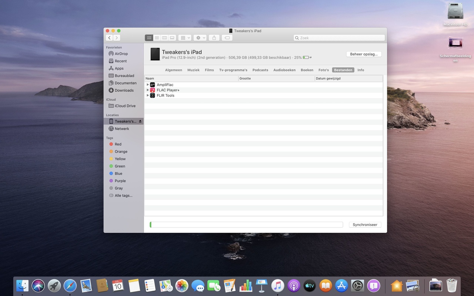Select the Gray tag in sidebar
This screenshot has height=296, width=474.
click(118, 188)
